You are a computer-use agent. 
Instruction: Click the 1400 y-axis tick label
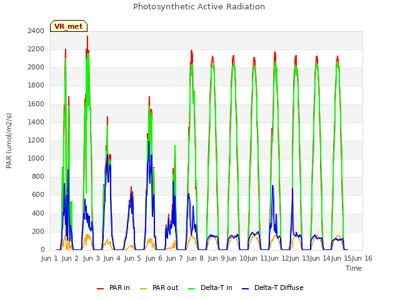tap(36, 122)
